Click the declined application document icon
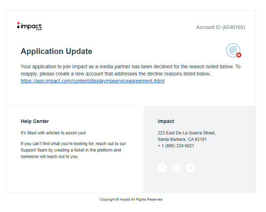Viewport: 266px width, 212px height. [x=233, y=50]
